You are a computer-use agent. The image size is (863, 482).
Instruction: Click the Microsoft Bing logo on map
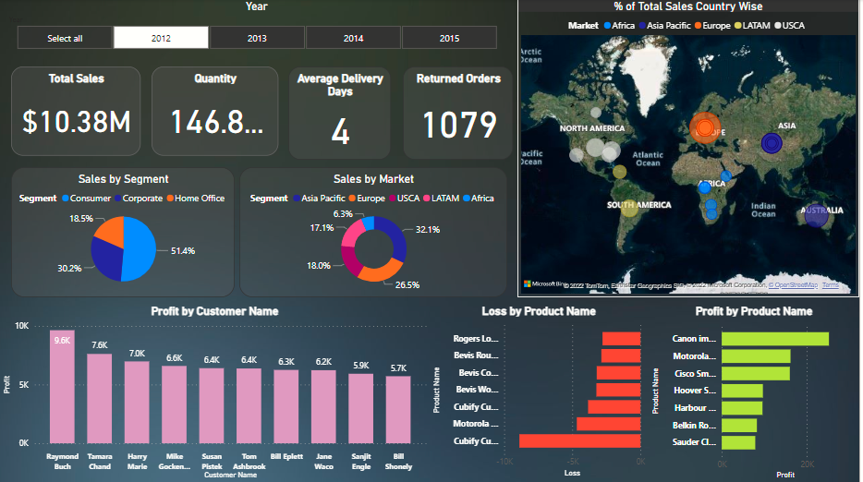(544, 283)
